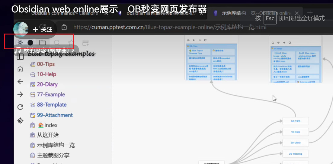
Task: Follow the uploader with 关注 button
Action: coord(43,29)
